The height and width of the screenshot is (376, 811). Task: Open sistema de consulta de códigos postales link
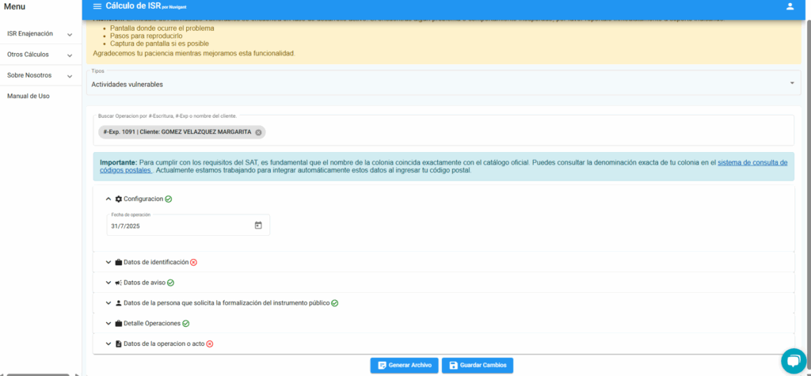(x=752, y=162)
